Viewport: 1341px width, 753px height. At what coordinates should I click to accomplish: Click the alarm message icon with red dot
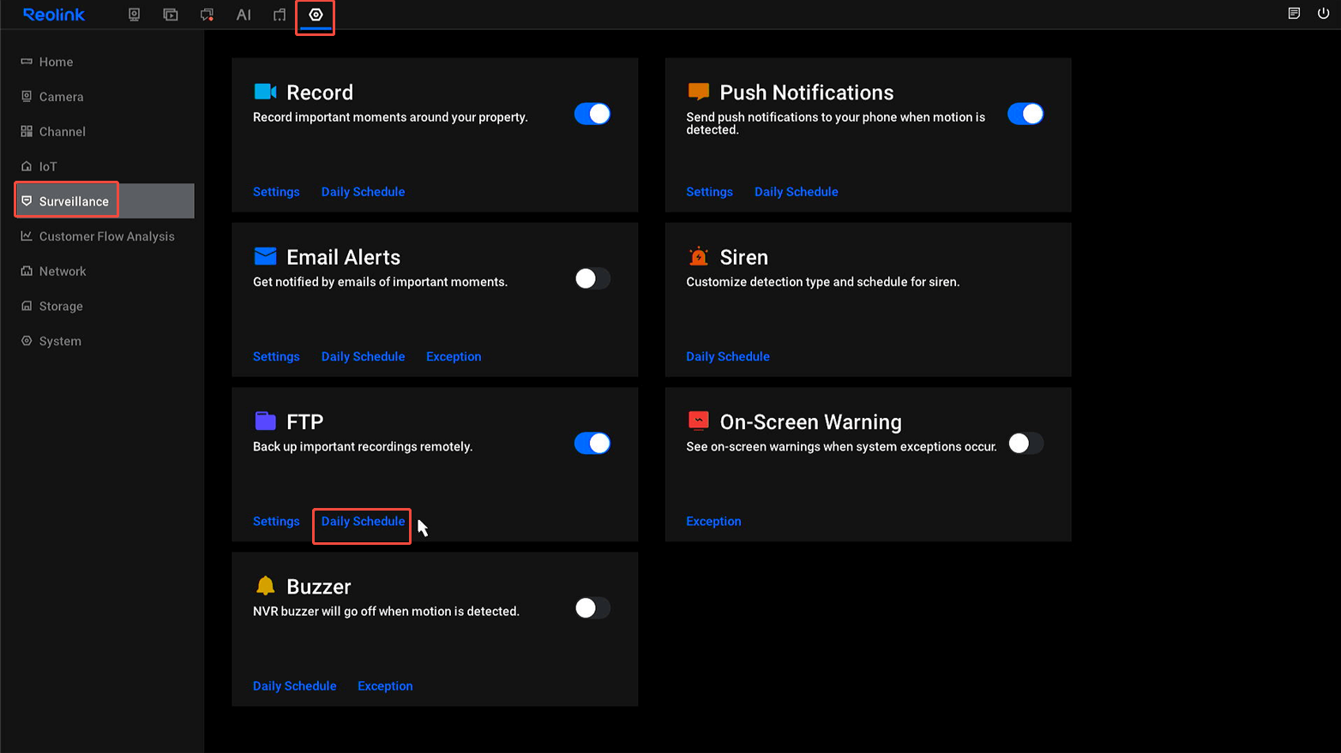tap(207, 15)
